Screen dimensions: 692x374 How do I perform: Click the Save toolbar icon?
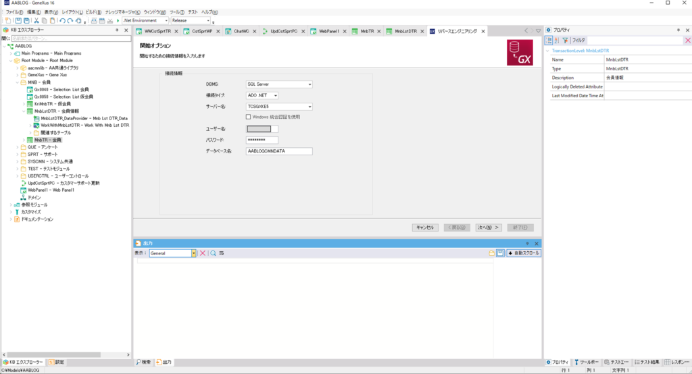click(x=18, y=21)
